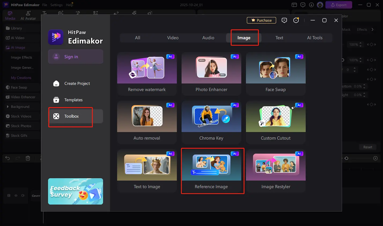
Task: Toggle the track lock icon in timeline
Action: pos(9,195)
